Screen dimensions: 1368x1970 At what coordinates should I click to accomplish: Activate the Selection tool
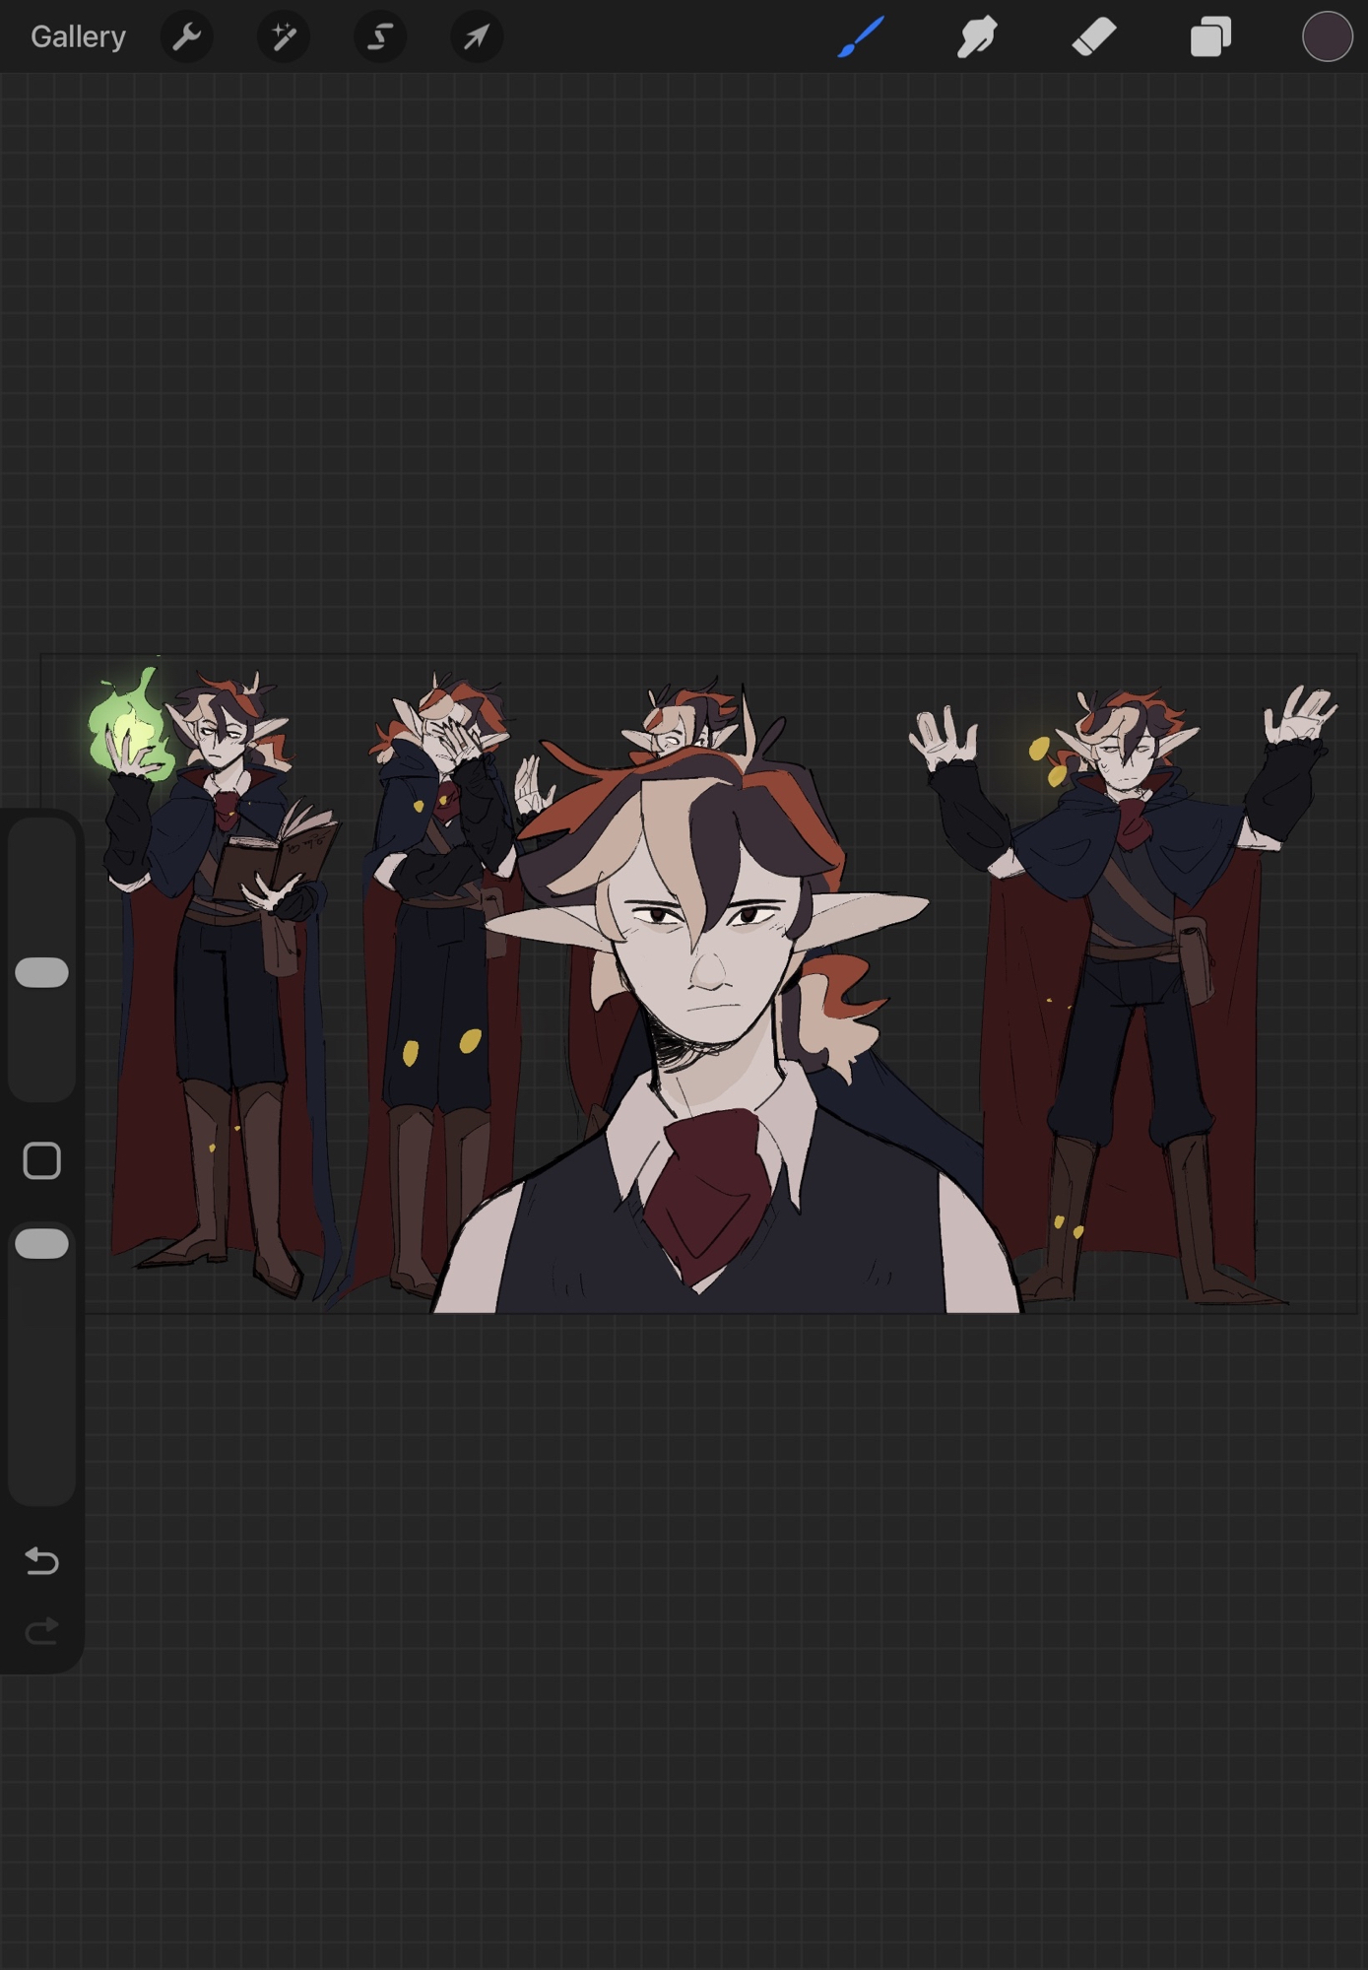tap(380, 37)
